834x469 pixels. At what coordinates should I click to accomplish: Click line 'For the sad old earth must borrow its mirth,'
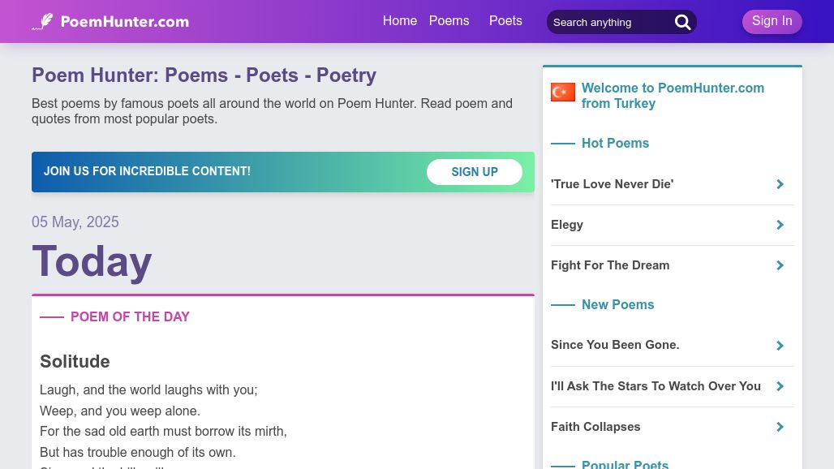163,431
